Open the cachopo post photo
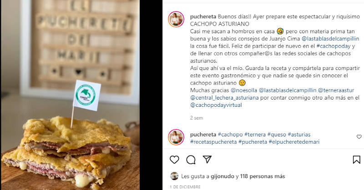The width and height of the screenshot is (364, 190). click(70, 95)
